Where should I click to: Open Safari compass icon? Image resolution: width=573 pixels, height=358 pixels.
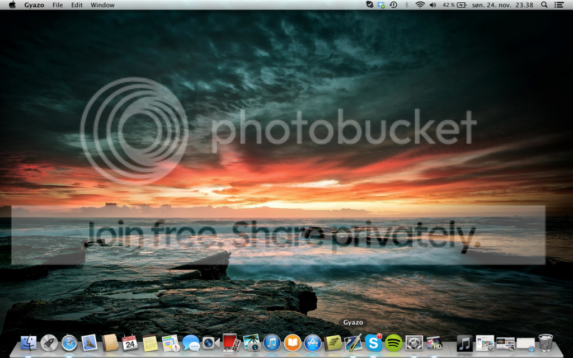tap(69, 343)
